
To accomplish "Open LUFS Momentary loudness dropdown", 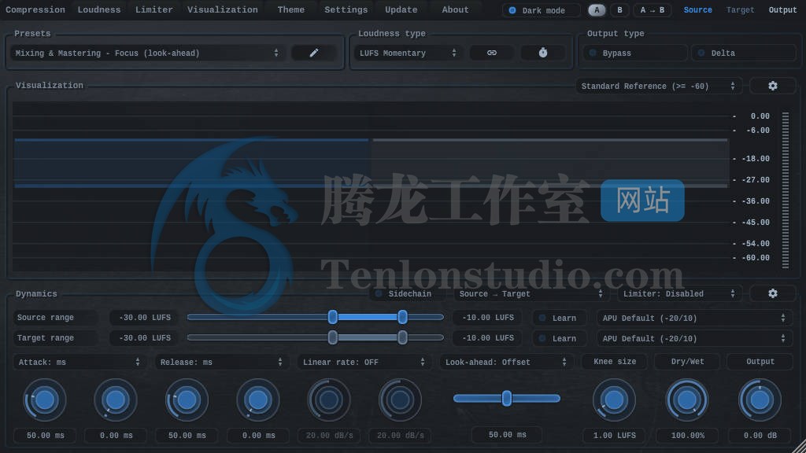I will [408, 53].
